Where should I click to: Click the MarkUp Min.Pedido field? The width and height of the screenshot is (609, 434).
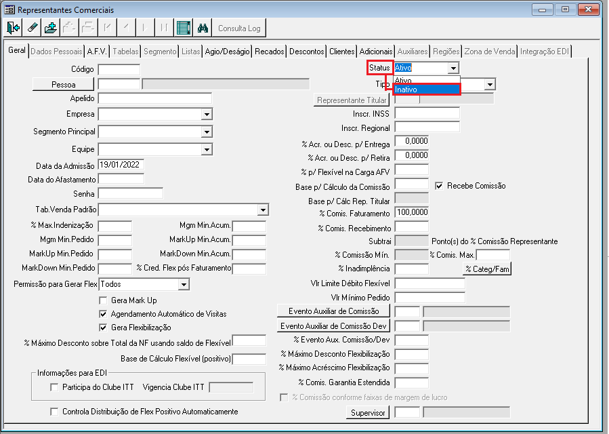115,255
